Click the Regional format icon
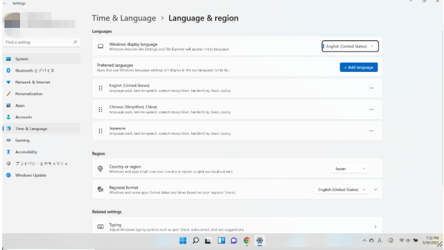 tap(100, 189)
